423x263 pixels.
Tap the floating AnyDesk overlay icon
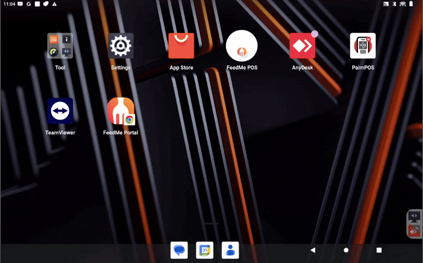tap(415, 230)
